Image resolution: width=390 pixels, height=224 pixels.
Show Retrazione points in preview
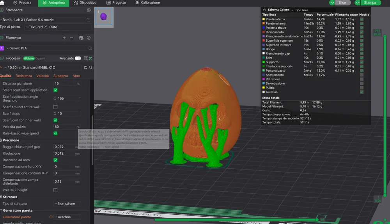[x=362, y=79]
